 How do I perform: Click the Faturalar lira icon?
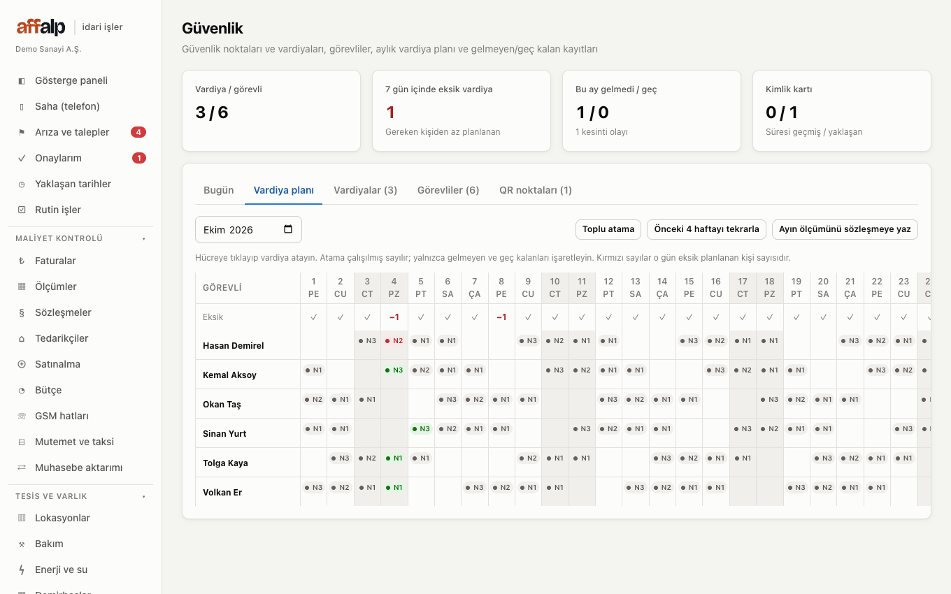(x=22, y=261)
